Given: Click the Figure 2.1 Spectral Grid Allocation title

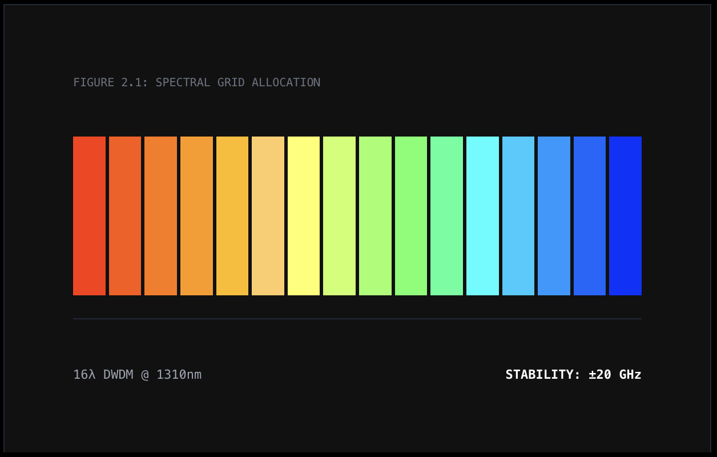Looking at the screenshot, I should pos(196,82).
